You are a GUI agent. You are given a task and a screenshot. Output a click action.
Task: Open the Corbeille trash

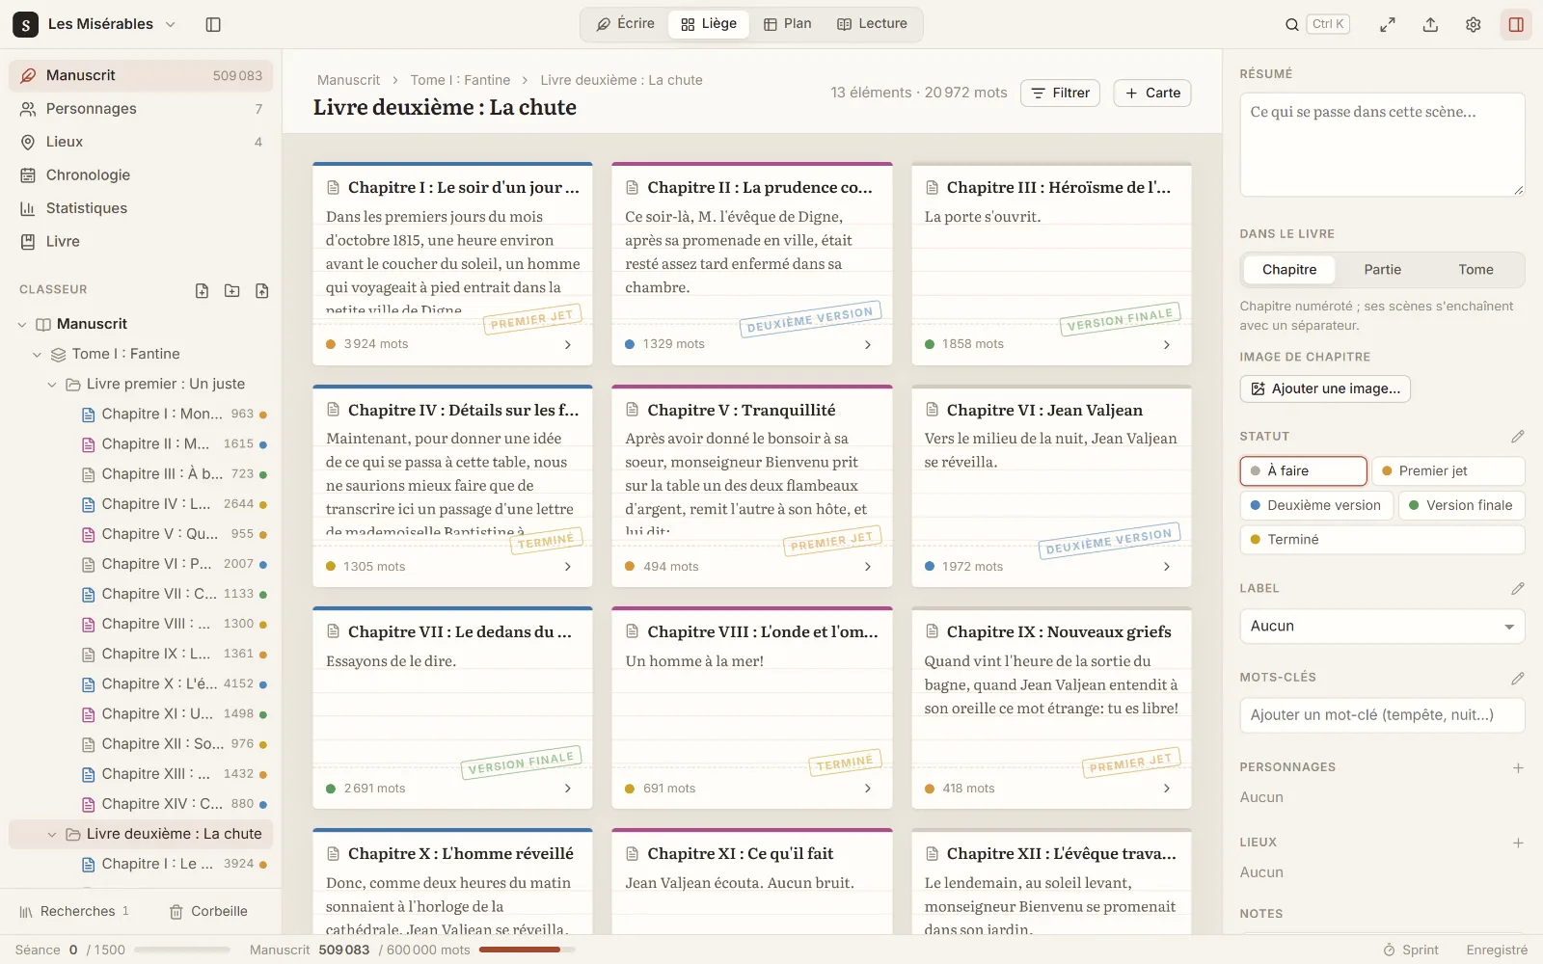click(x=208, y=912)
